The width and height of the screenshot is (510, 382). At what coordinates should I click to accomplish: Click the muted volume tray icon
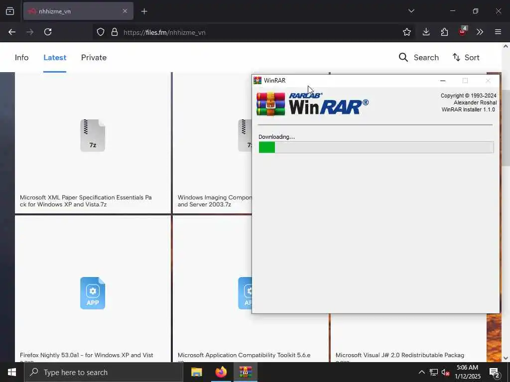coord(445,372)
